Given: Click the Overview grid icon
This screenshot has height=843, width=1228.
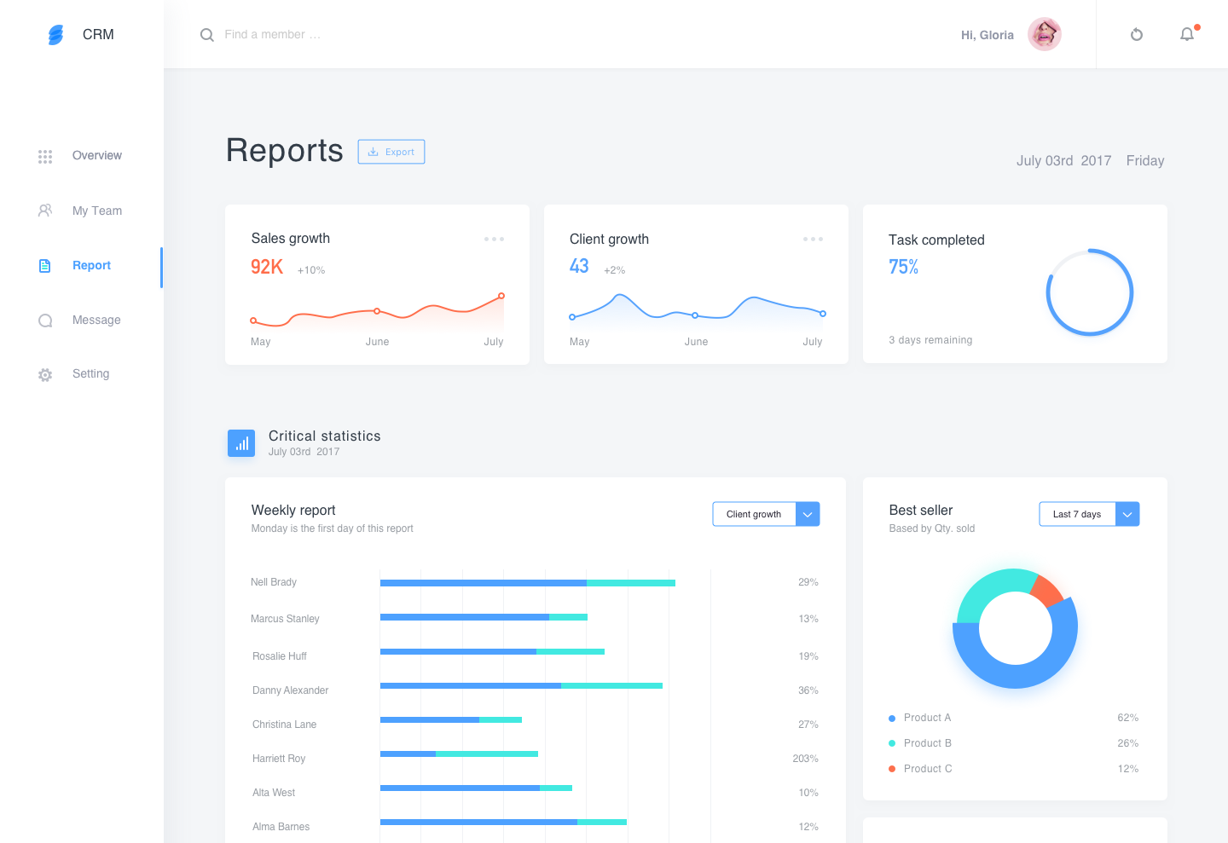Looking at the screenshot, I should tap(45, 156).
